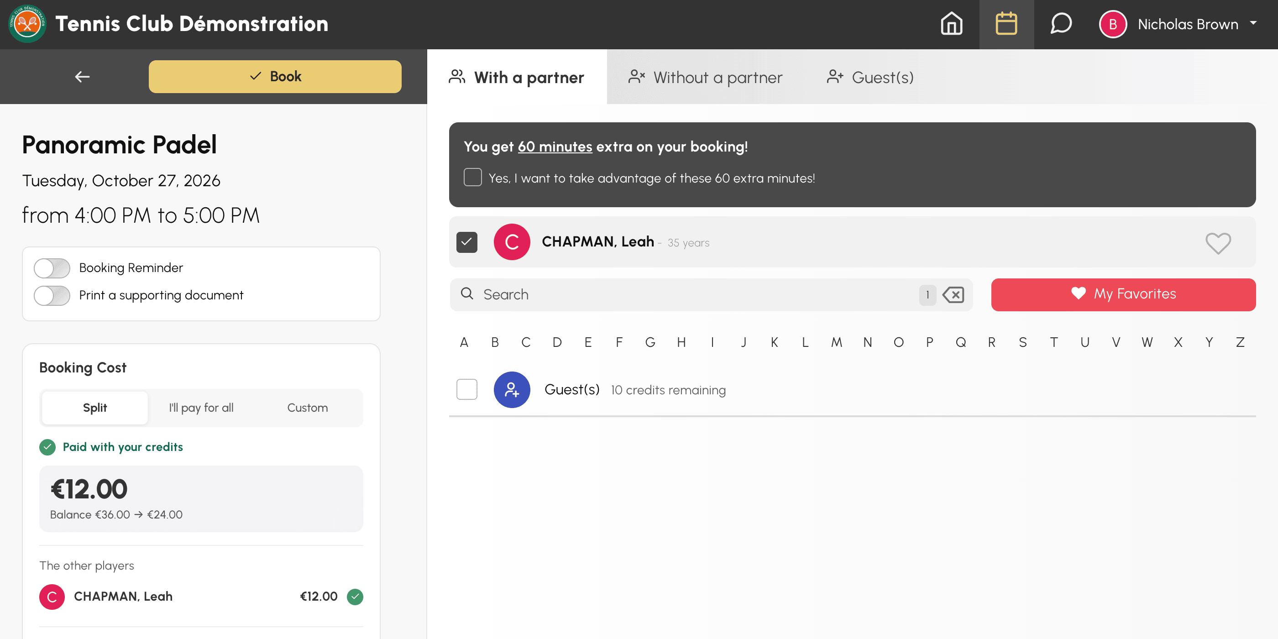This screenshot has height=639, width=1278.
Task: Check the 60 extra minutes checkbox
Action: click(x=472, y=177)
